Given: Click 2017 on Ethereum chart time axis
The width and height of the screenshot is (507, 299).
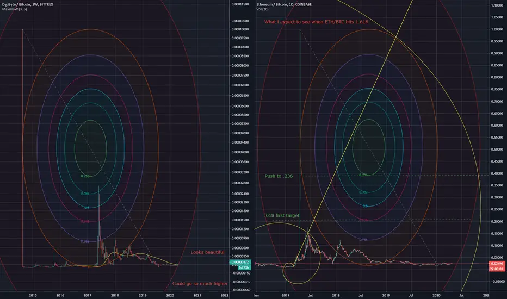Looking at the screenshot, I should click(286, 295).
